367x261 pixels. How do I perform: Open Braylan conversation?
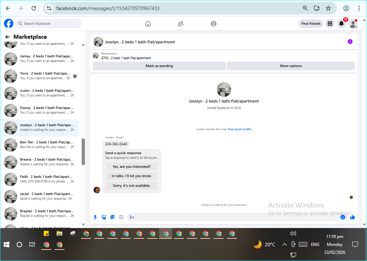tap(40, 213)
